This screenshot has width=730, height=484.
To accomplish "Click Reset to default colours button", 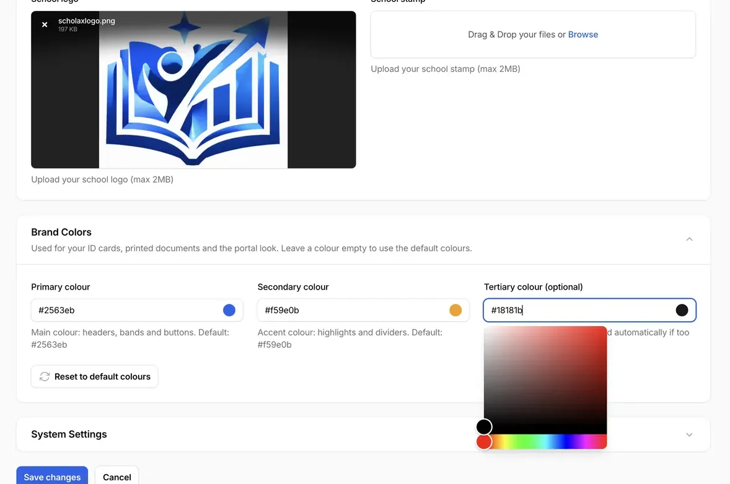I will pos(95,376).
